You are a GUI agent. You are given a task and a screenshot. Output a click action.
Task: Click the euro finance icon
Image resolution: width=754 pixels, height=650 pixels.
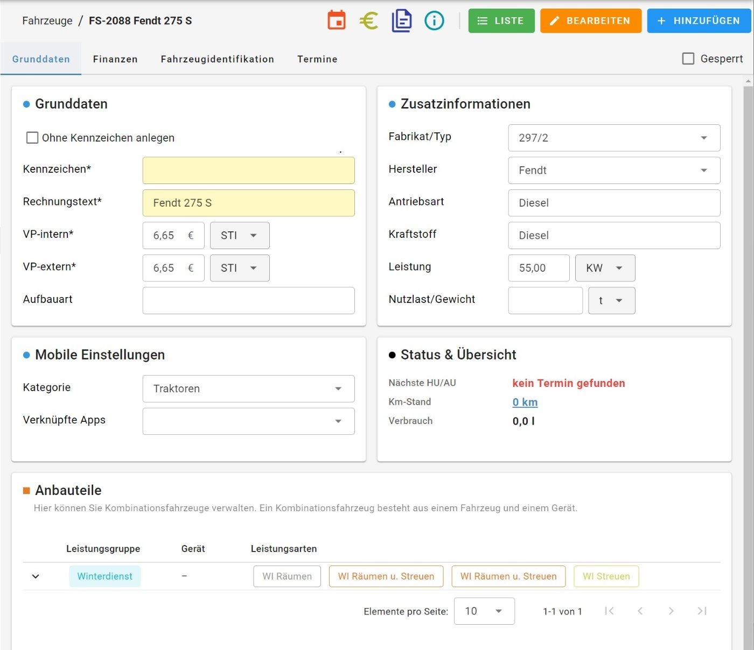click(369, 20)
